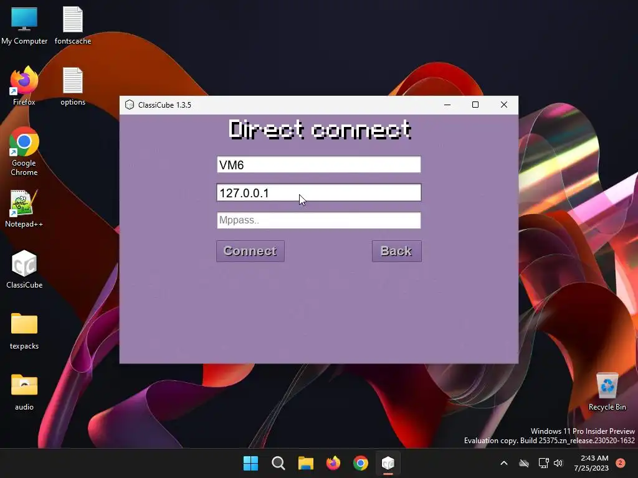Click the Back button
The image size is (638, 478).
click(397, 251)
